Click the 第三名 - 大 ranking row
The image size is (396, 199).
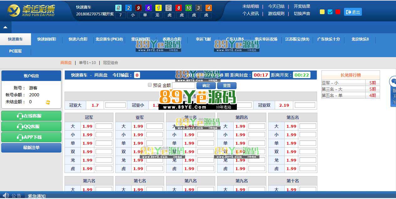pos(351,89)
